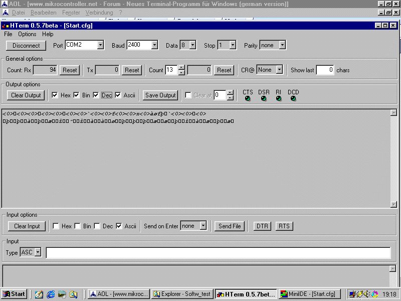Click the Save Output button

click(x=160, y=95)
